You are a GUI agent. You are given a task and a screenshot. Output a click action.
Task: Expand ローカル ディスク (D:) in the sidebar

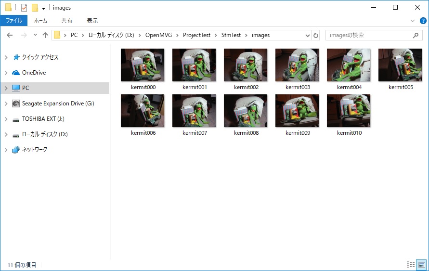[x=6, y=134]
